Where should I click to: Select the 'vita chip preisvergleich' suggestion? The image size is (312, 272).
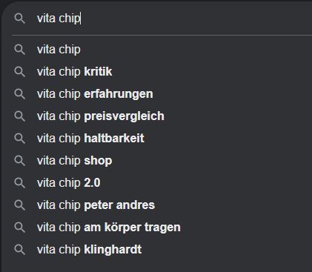tap(162, 116)
